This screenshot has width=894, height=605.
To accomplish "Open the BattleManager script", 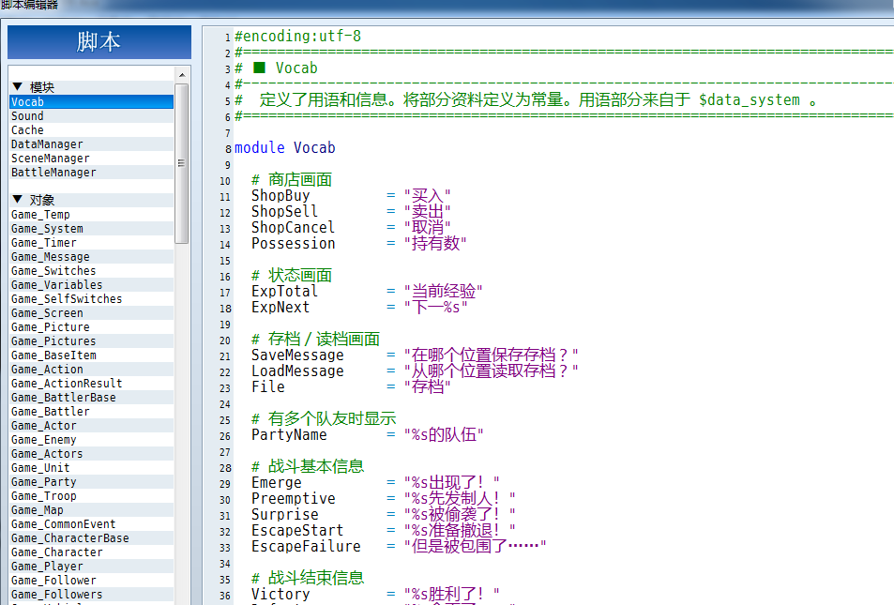I will pyautogui.click(x=92, y=173).
